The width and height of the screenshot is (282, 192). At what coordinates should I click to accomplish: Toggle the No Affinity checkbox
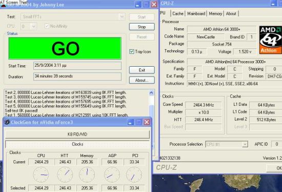pos(47,26)
